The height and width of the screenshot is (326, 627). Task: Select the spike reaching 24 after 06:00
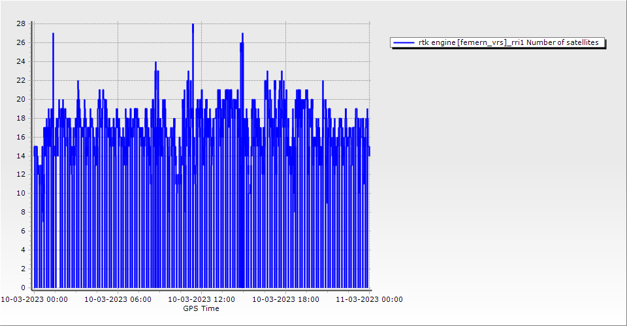point(155,63)
